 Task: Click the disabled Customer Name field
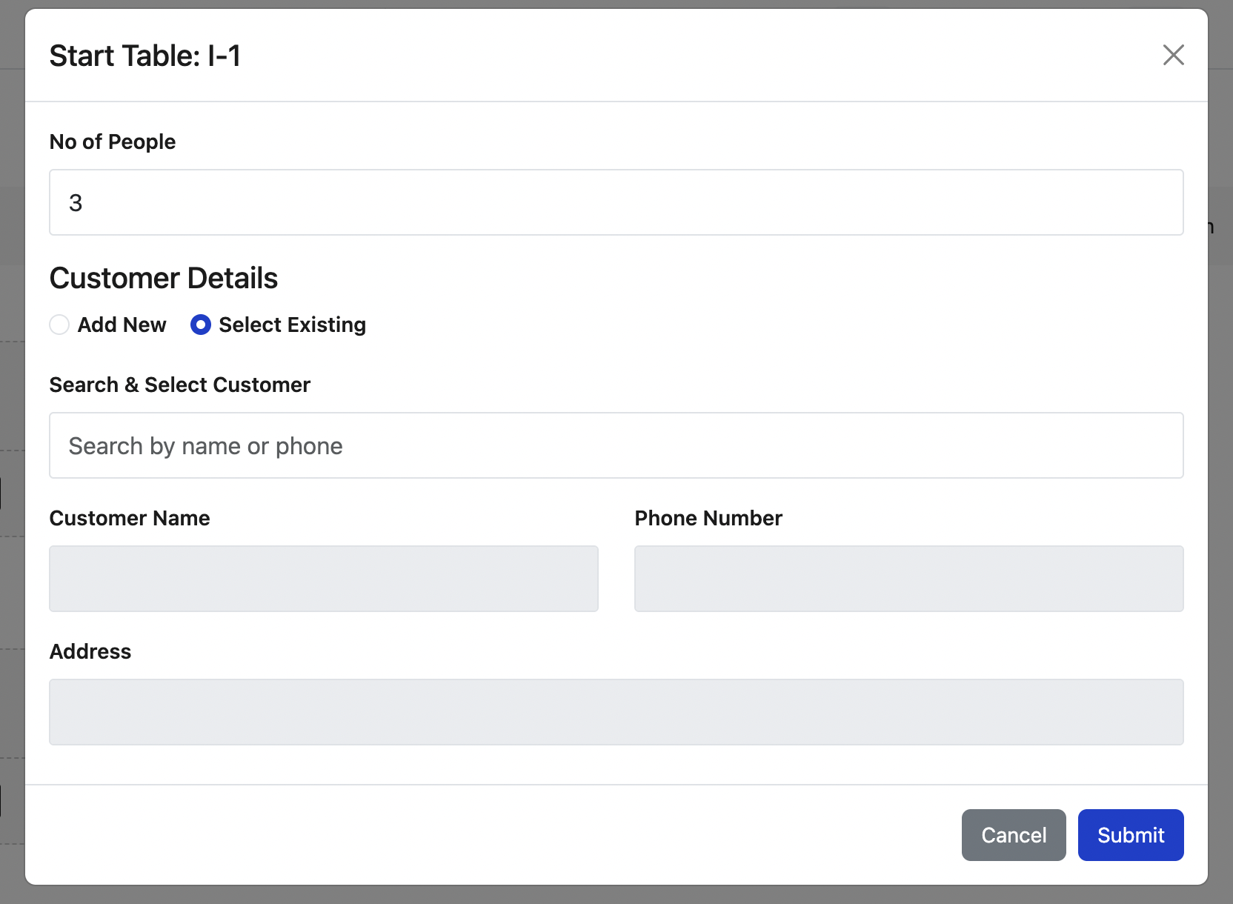tap(323, 579)
